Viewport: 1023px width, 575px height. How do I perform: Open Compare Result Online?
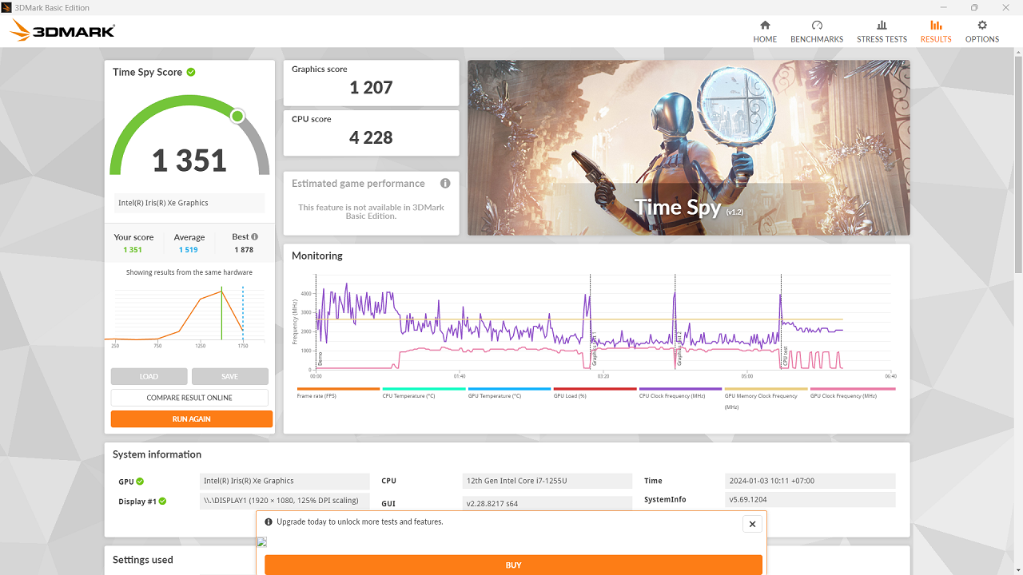pyautogui.click(x=191, y=397)
